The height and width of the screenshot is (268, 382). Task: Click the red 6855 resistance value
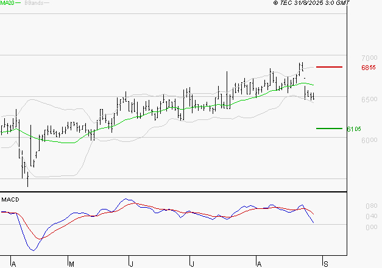369,68
